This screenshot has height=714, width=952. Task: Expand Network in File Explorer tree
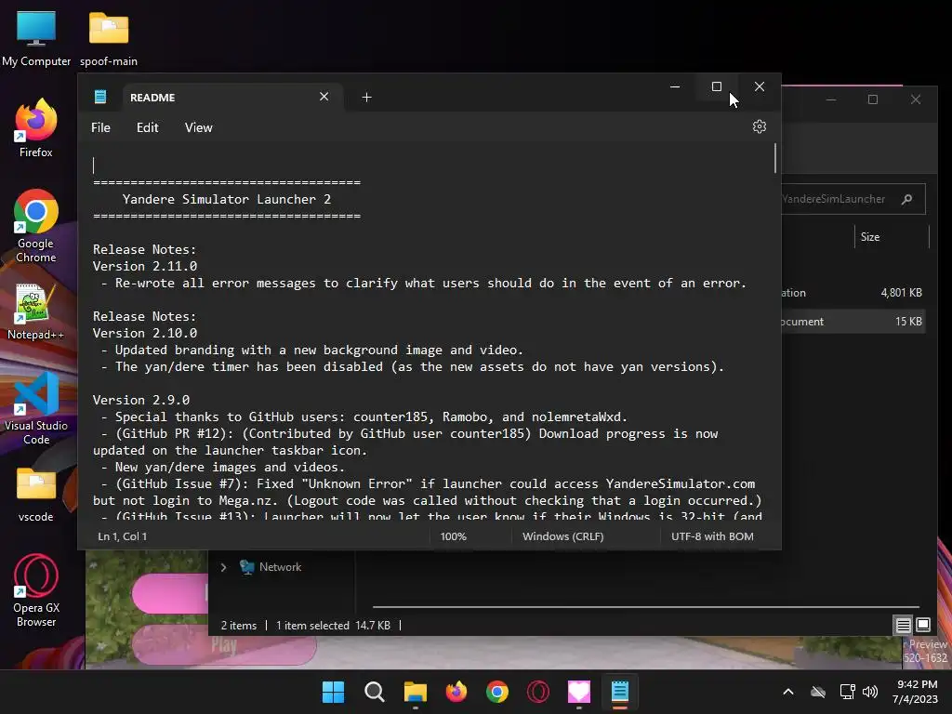[x=223, y=567]
